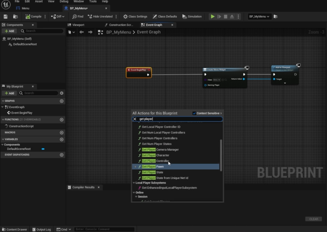Click the Add button in Components panel
Image resolution: width=327 pixels, height=232 pixels.
[x=9, y=31]
